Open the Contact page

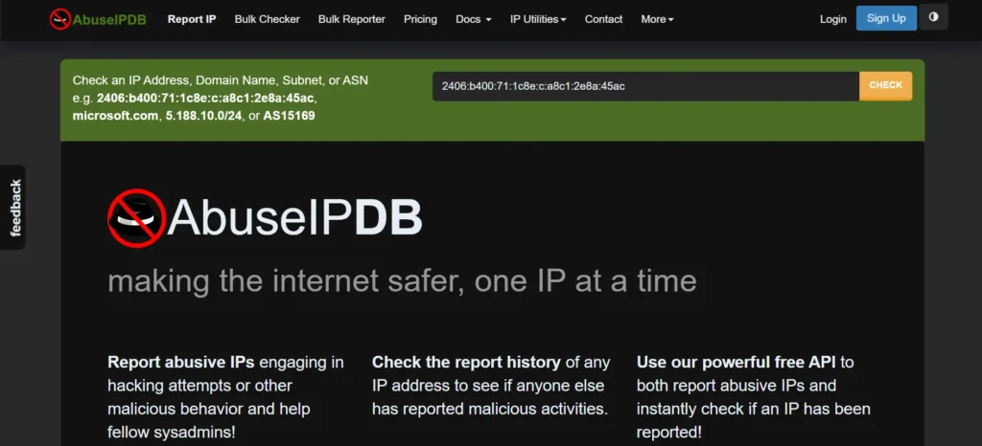pos(603,19)
